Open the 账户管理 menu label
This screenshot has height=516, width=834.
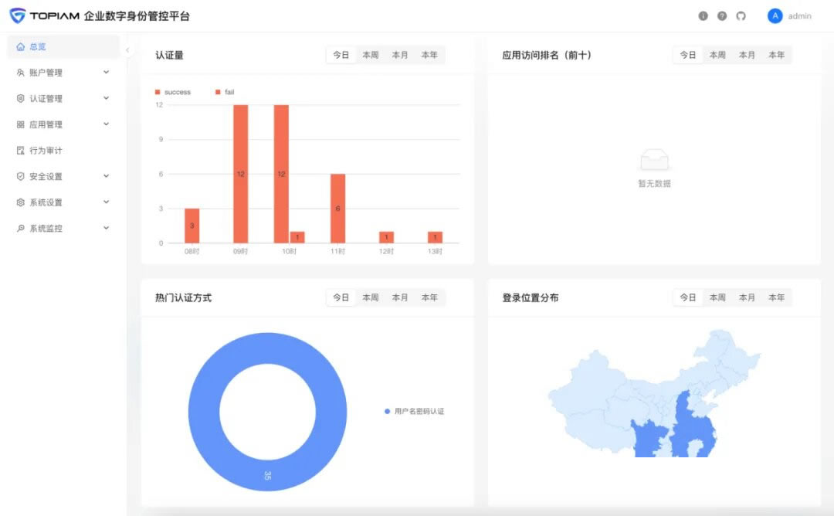pyautogui.click(x=46, y=73)
